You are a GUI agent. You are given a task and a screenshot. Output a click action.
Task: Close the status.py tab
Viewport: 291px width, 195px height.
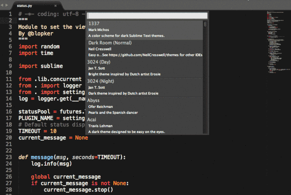(55, 6)
